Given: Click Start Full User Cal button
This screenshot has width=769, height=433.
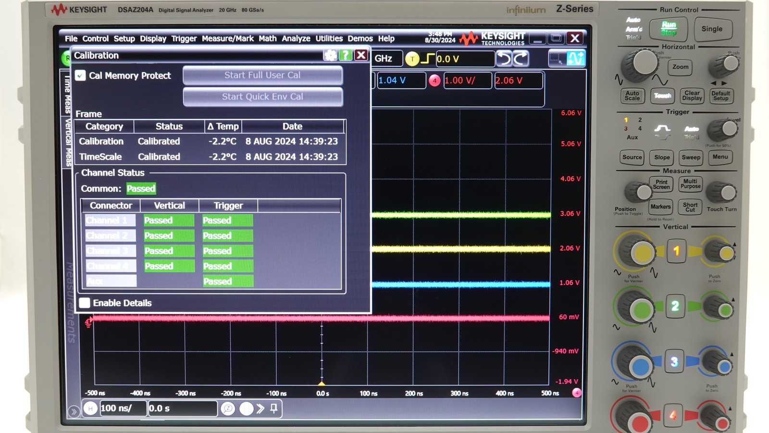Looking at the screenshot, I should point(262,75).
